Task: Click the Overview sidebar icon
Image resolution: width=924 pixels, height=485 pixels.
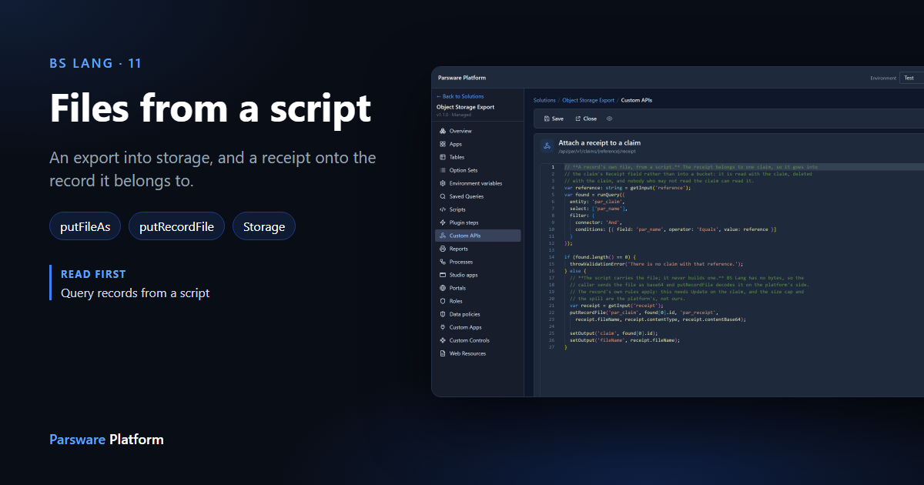Action: tap(442, 131)
